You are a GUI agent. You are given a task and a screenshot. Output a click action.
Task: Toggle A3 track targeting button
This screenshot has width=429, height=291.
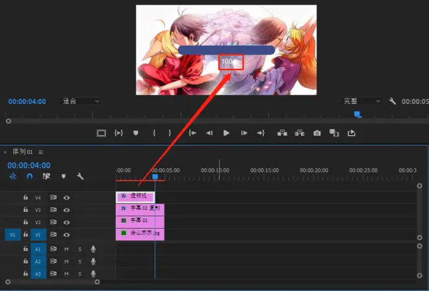point(38,273)
